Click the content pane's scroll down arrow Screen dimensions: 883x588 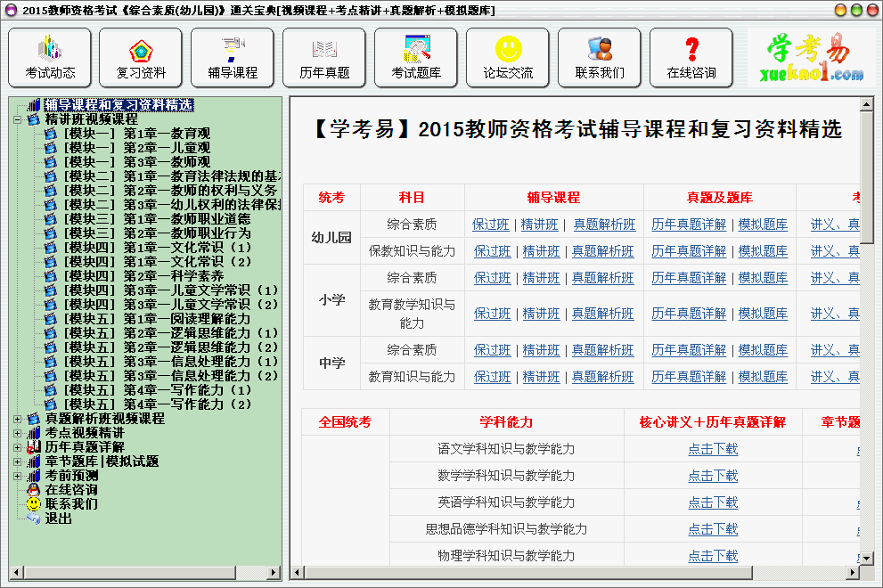(x=866, y=559)
